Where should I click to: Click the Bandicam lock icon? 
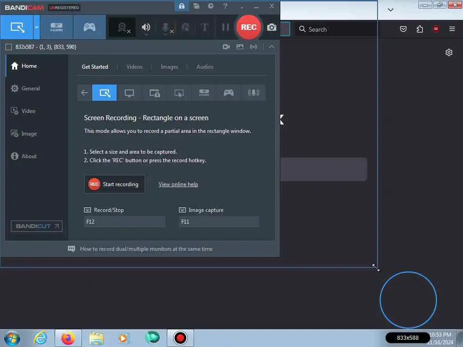[x=182, y=6]
